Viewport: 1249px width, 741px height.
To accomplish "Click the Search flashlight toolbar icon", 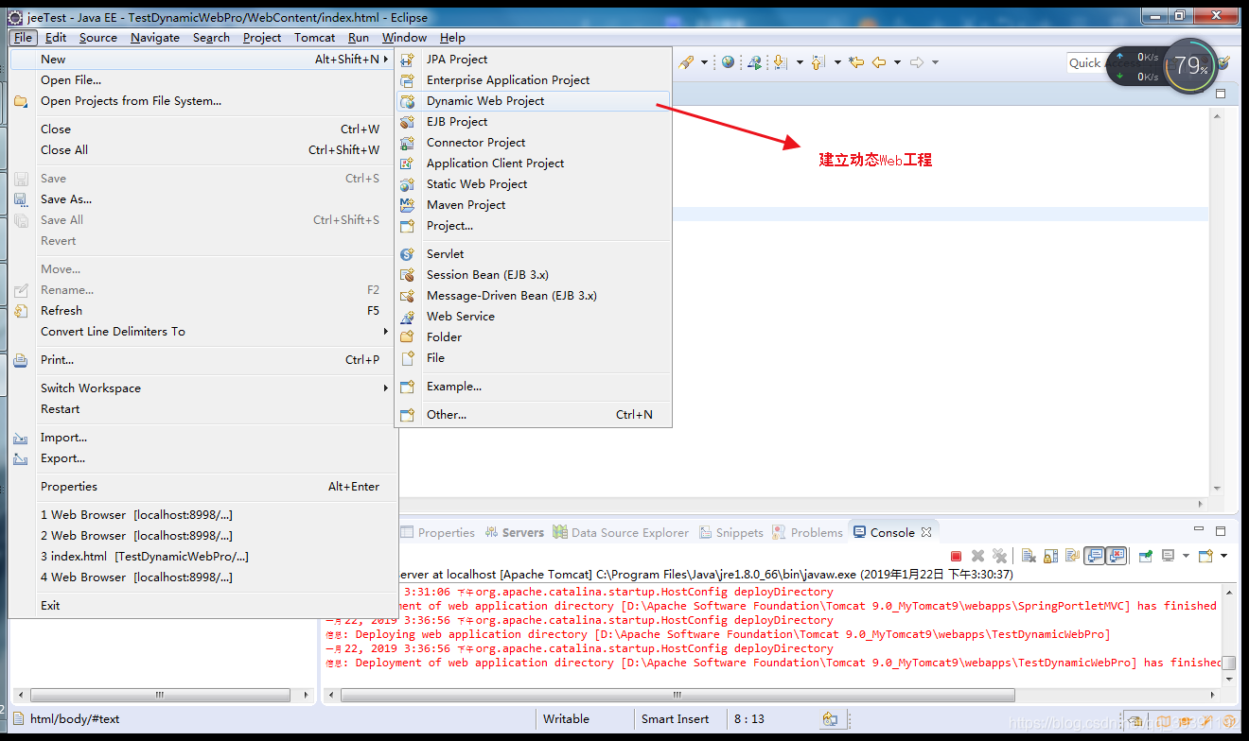I will coord(686,62).
